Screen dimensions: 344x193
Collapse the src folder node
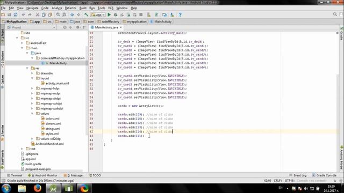(17, 38)
